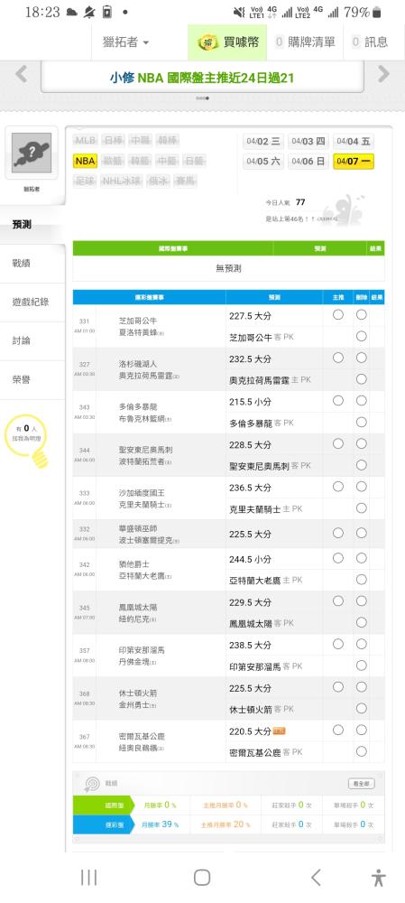Expand the 獵拓者 user dropdown
Viewport: 405px width, 903px height.
pos(126,42)
